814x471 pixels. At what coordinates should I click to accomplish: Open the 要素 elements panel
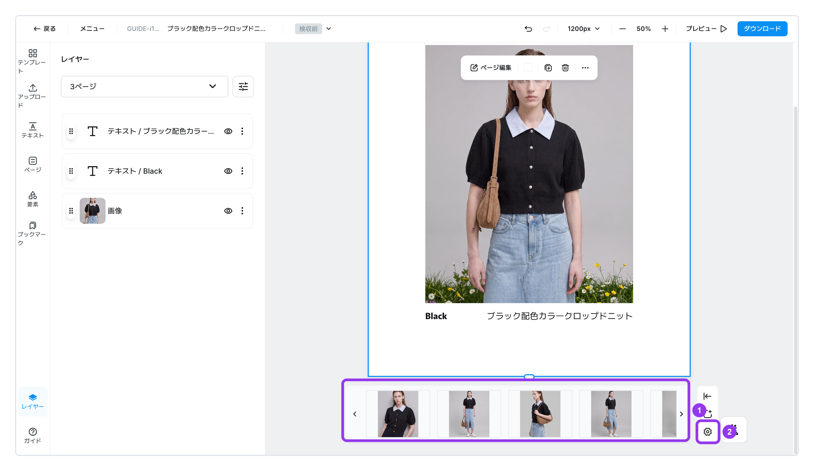click(32, 199)
